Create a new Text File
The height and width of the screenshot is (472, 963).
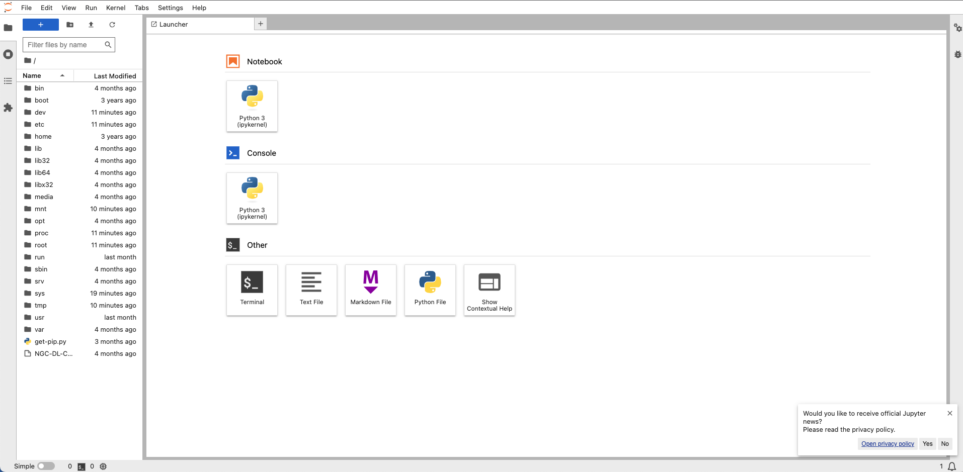[311, 290]
